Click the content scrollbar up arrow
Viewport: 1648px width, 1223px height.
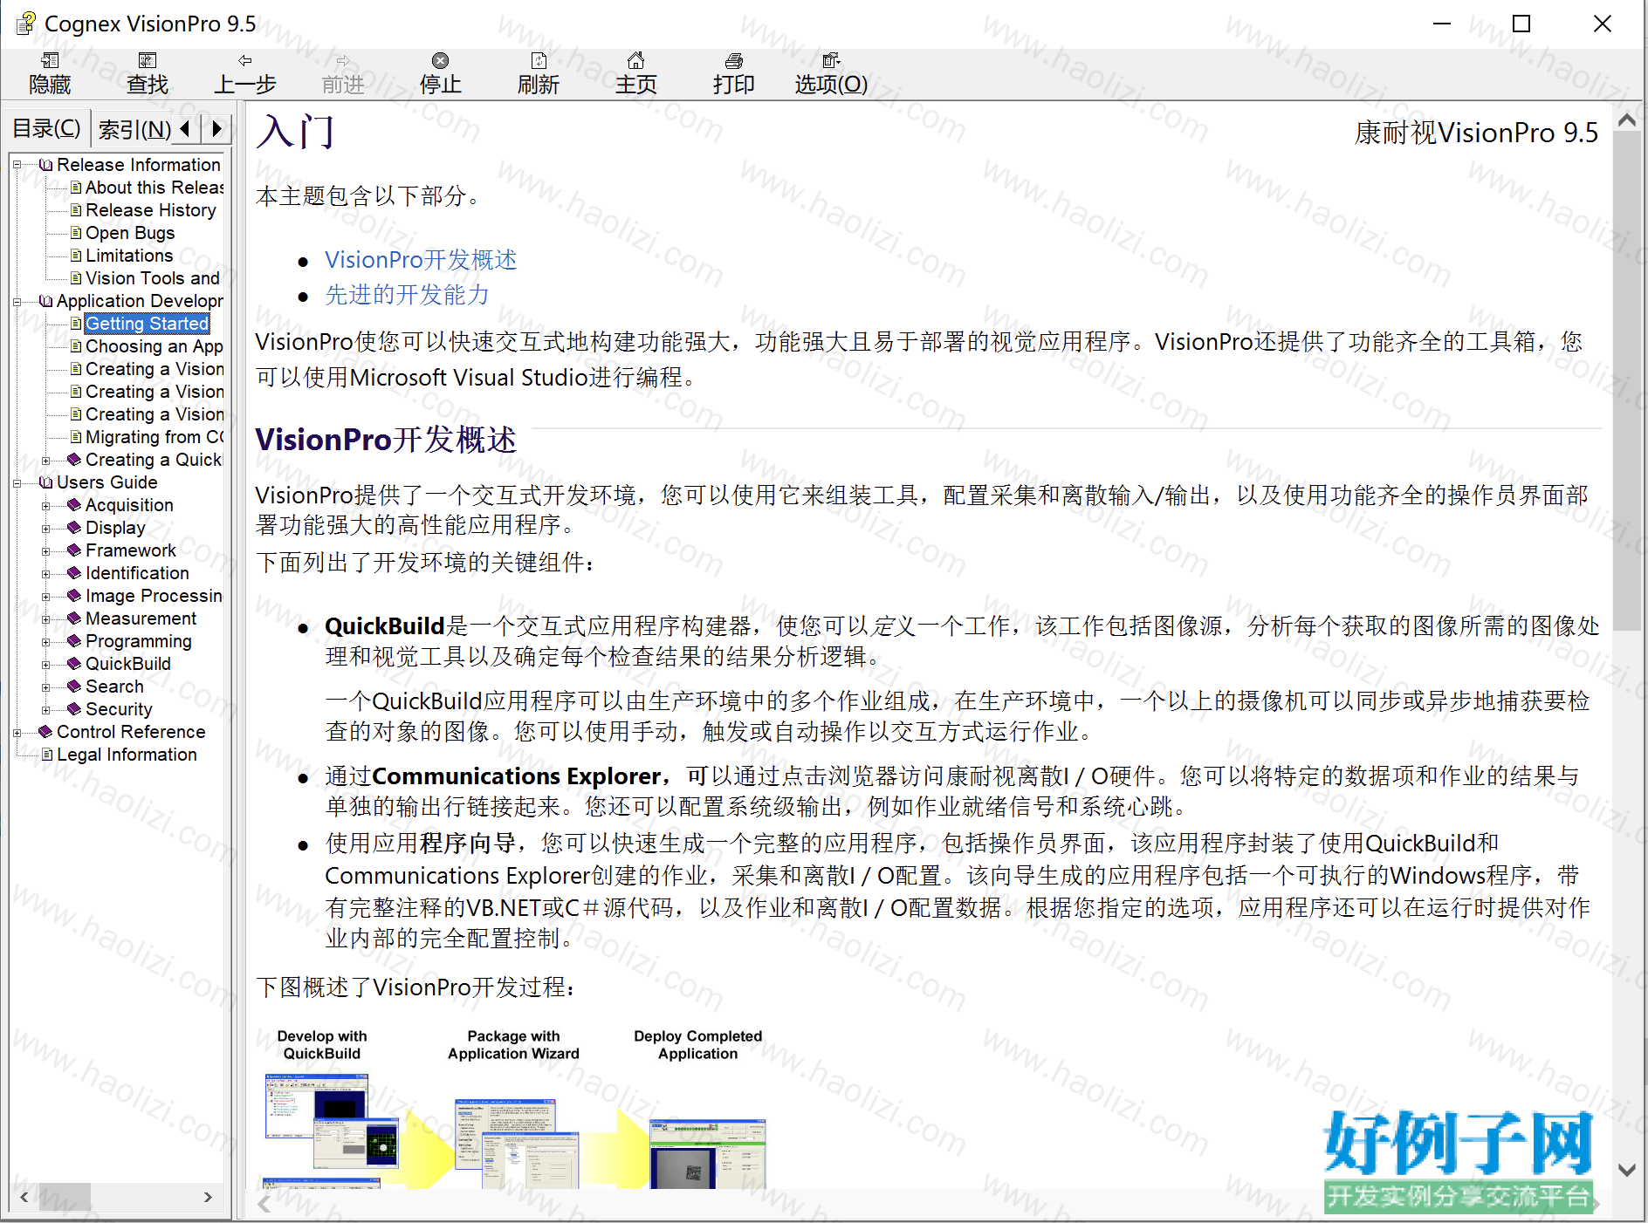coord(1627,120)
